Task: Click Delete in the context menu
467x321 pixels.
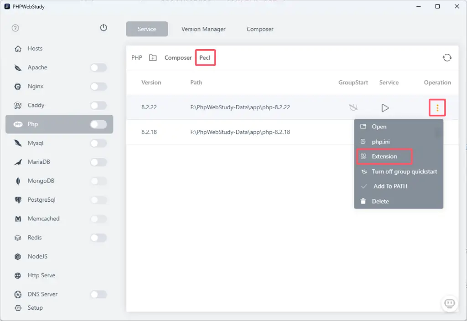Action: click(380, 201)
